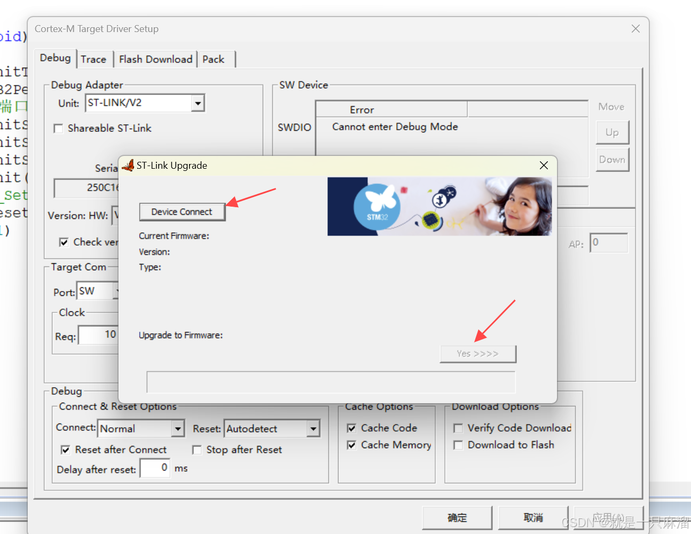Enable Verify Code Download
This screenshot has height=534, width=691.
tap(458, 428)
